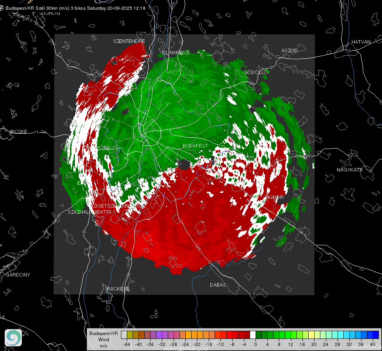This screenshot has width=382, height=351.
Task: Click the -12 value on the wind scale
Action: pos(220,344)
